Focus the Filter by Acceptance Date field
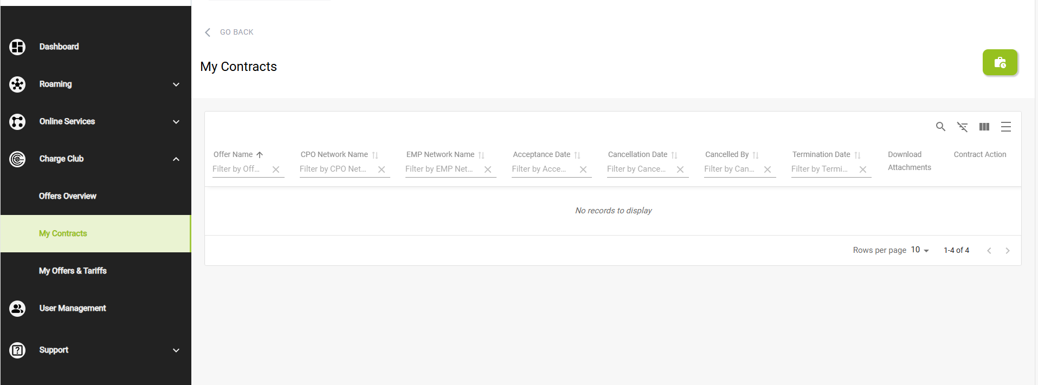This screenshot has width=1038, height=385. click(544, 169)
